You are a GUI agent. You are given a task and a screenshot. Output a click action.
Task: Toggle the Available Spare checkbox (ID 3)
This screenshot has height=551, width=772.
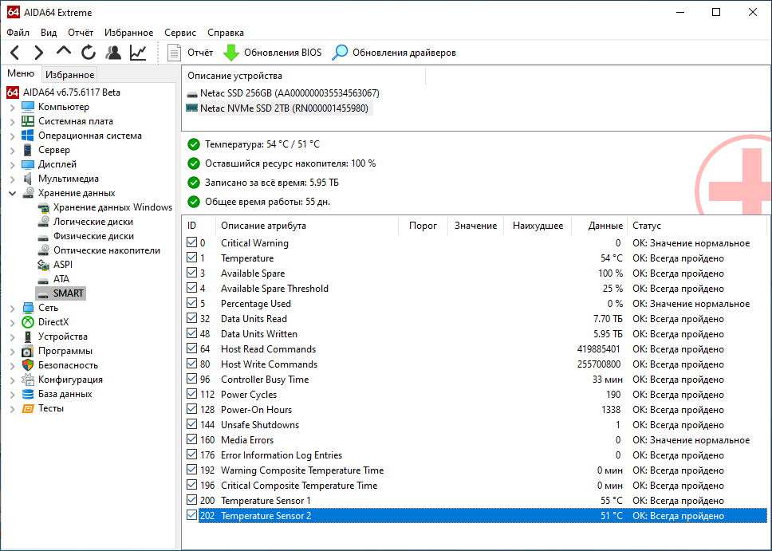pyautogui.click(x=192, y=273)
